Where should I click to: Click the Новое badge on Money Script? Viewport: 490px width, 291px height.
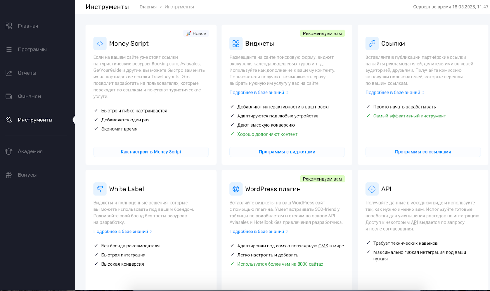pyautogui.click(x=196, y=33)
